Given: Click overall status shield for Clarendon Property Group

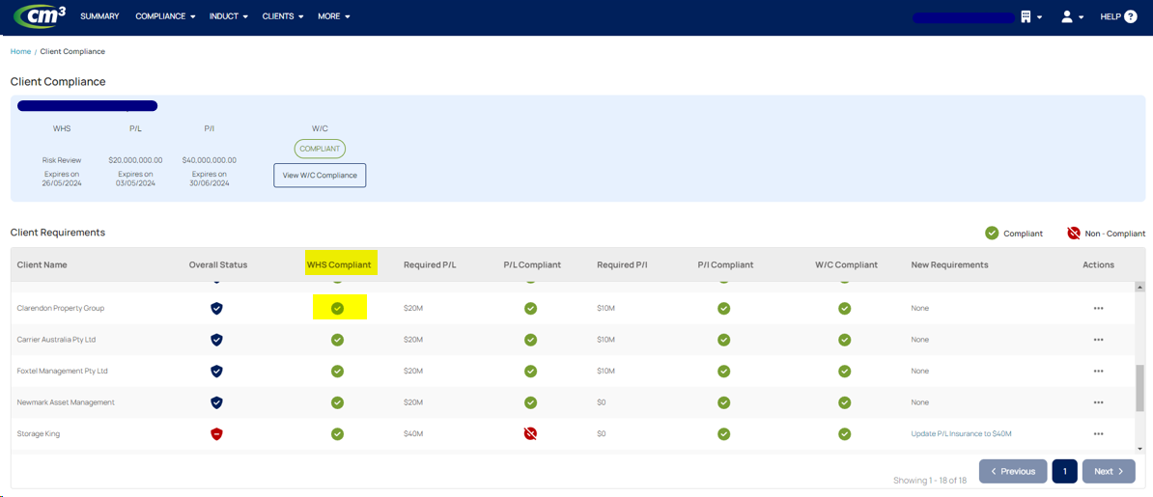Looking at the screenshot, I should point(217,308).
